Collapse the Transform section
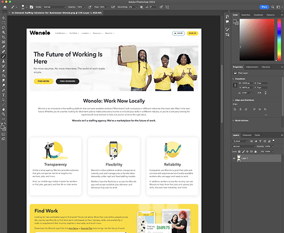284x233 pixels. coord(233,79)
